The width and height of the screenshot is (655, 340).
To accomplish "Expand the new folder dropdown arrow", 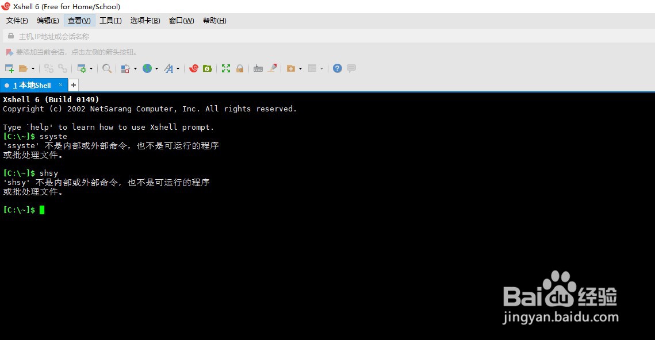I will pos(300,68).
